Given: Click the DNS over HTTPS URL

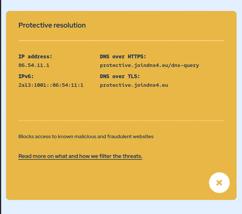Looking at the screenshot, I should 149,65.
